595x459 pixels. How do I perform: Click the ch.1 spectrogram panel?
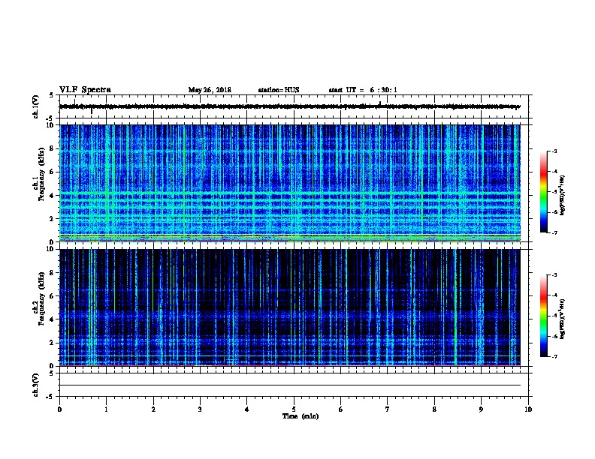289,183
